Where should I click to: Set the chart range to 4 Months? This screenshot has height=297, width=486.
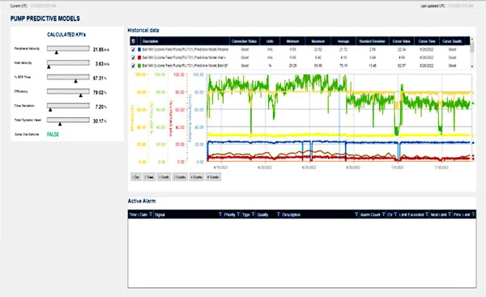(x=197, y=177)
